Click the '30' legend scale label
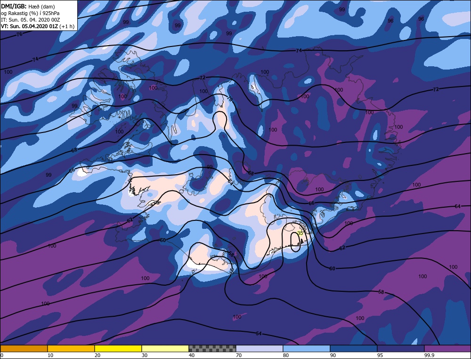 click(145, 355)
